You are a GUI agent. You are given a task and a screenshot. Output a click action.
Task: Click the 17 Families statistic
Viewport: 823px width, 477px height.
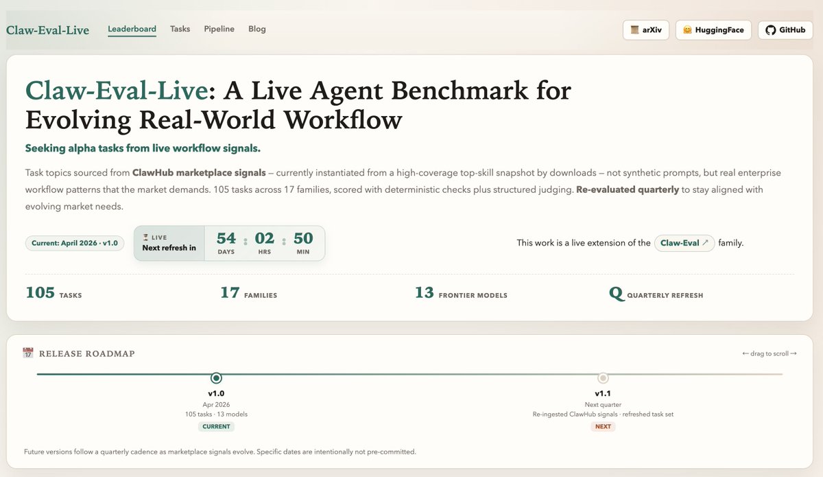point(248,293)
